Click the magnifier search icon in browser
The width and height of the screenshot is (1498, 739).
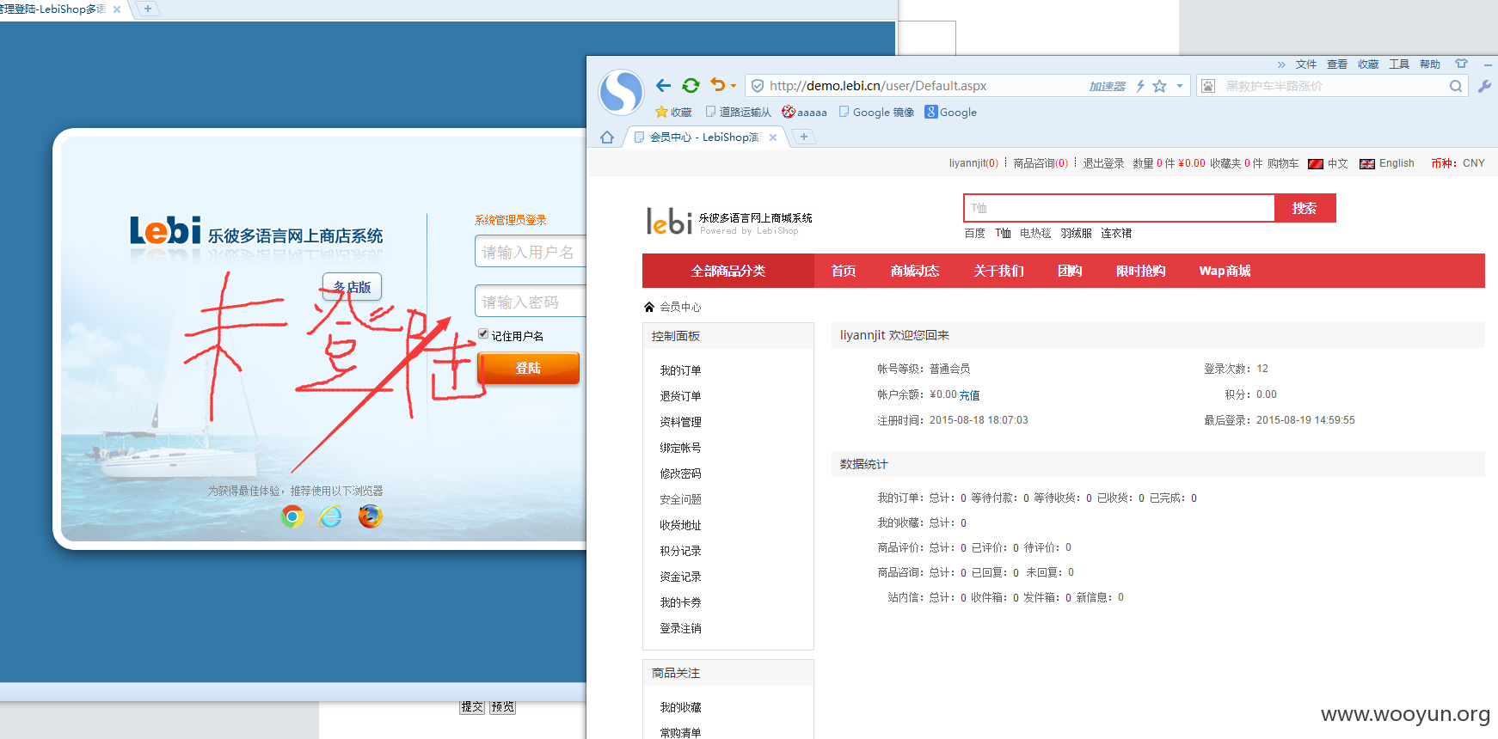click(1456, 86)
